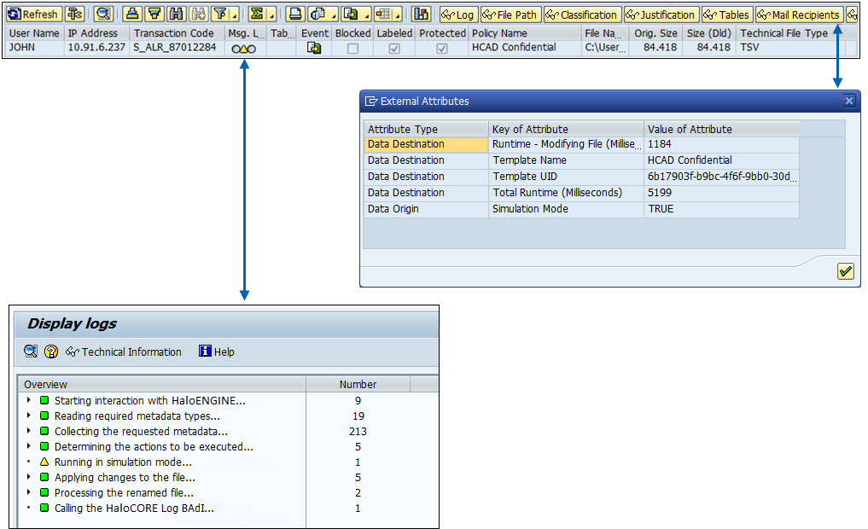Click the Display Graphic chart icon

click(x=422, y=15)
